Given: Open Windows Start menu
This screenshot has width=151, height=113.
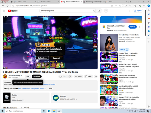Looking at the screenshot, I should pyautogui.click(x=2, y=111).
